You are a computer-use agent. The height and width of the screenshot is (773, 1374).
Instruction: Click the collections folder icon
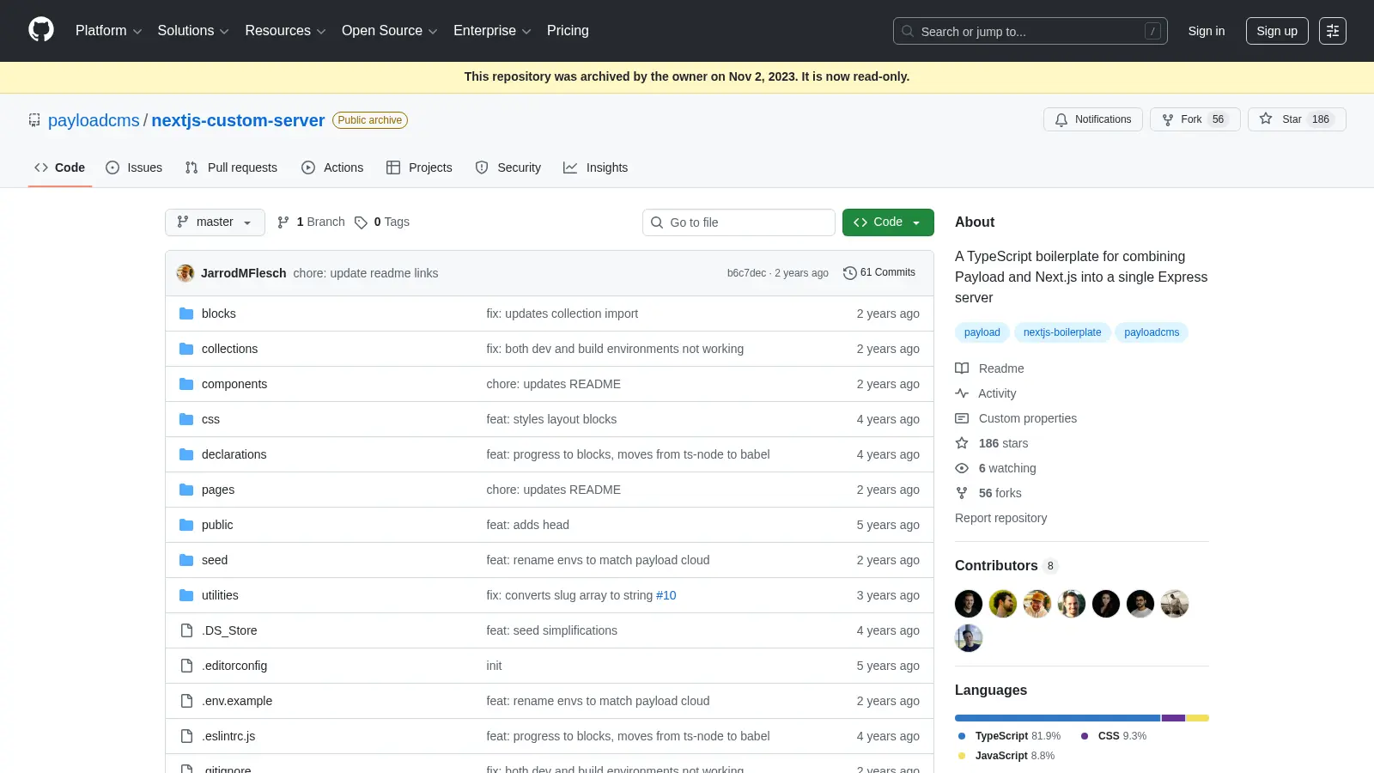click(186, 349)
